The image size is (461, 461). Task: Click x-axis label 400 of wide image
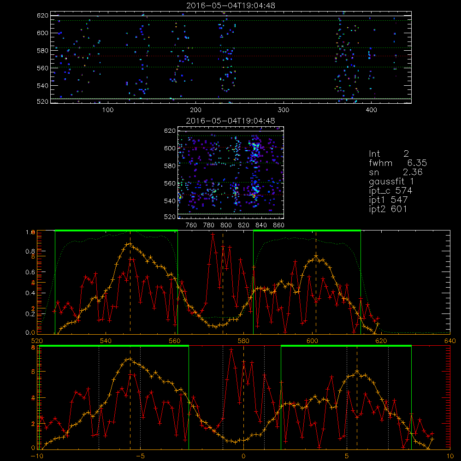click(x=371, y=110)
